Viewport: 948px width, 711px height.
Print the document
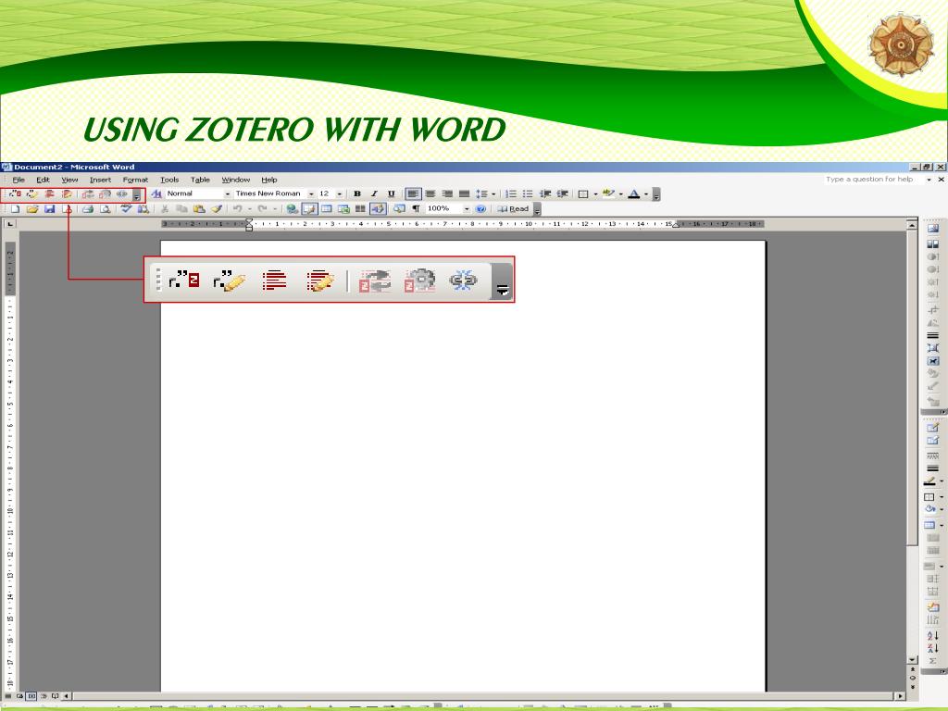pyautogui.click(x=88, y=209)
